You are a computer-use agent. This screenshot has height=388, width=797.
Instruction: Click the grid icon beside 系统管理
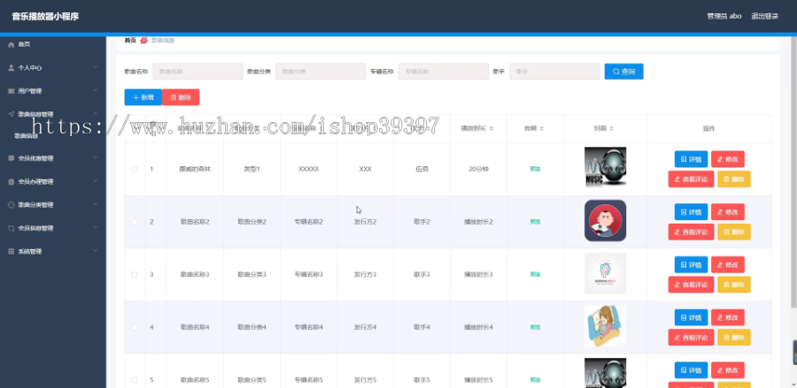(12, 252)
